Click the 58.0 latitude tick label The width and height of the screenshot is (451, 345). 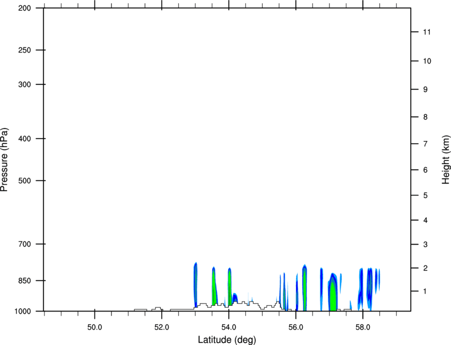pyautogui.click(x=363, y=327)
